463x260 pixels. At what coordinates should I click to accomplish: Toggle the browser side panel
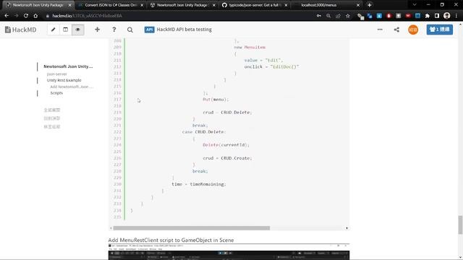pos(437,16)
